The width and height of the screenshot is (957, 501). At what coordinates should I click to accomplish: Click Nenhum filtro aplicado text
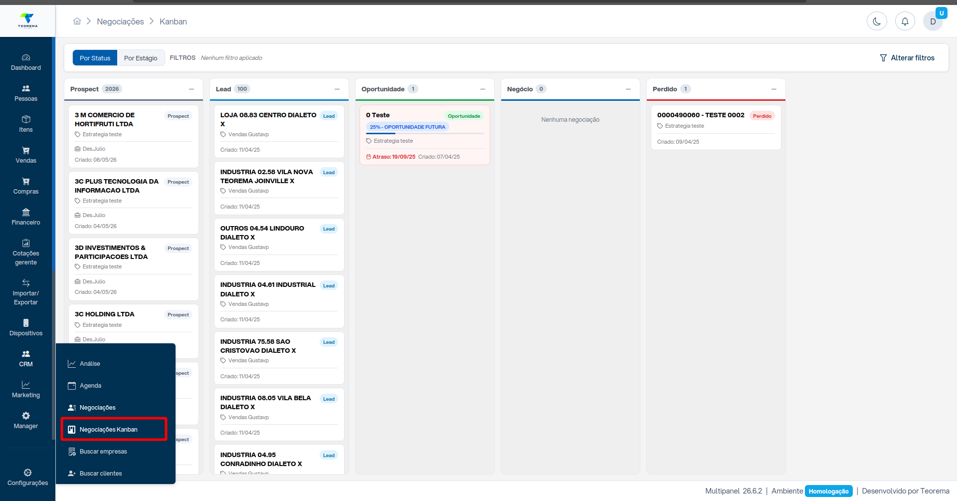[231, 58]
